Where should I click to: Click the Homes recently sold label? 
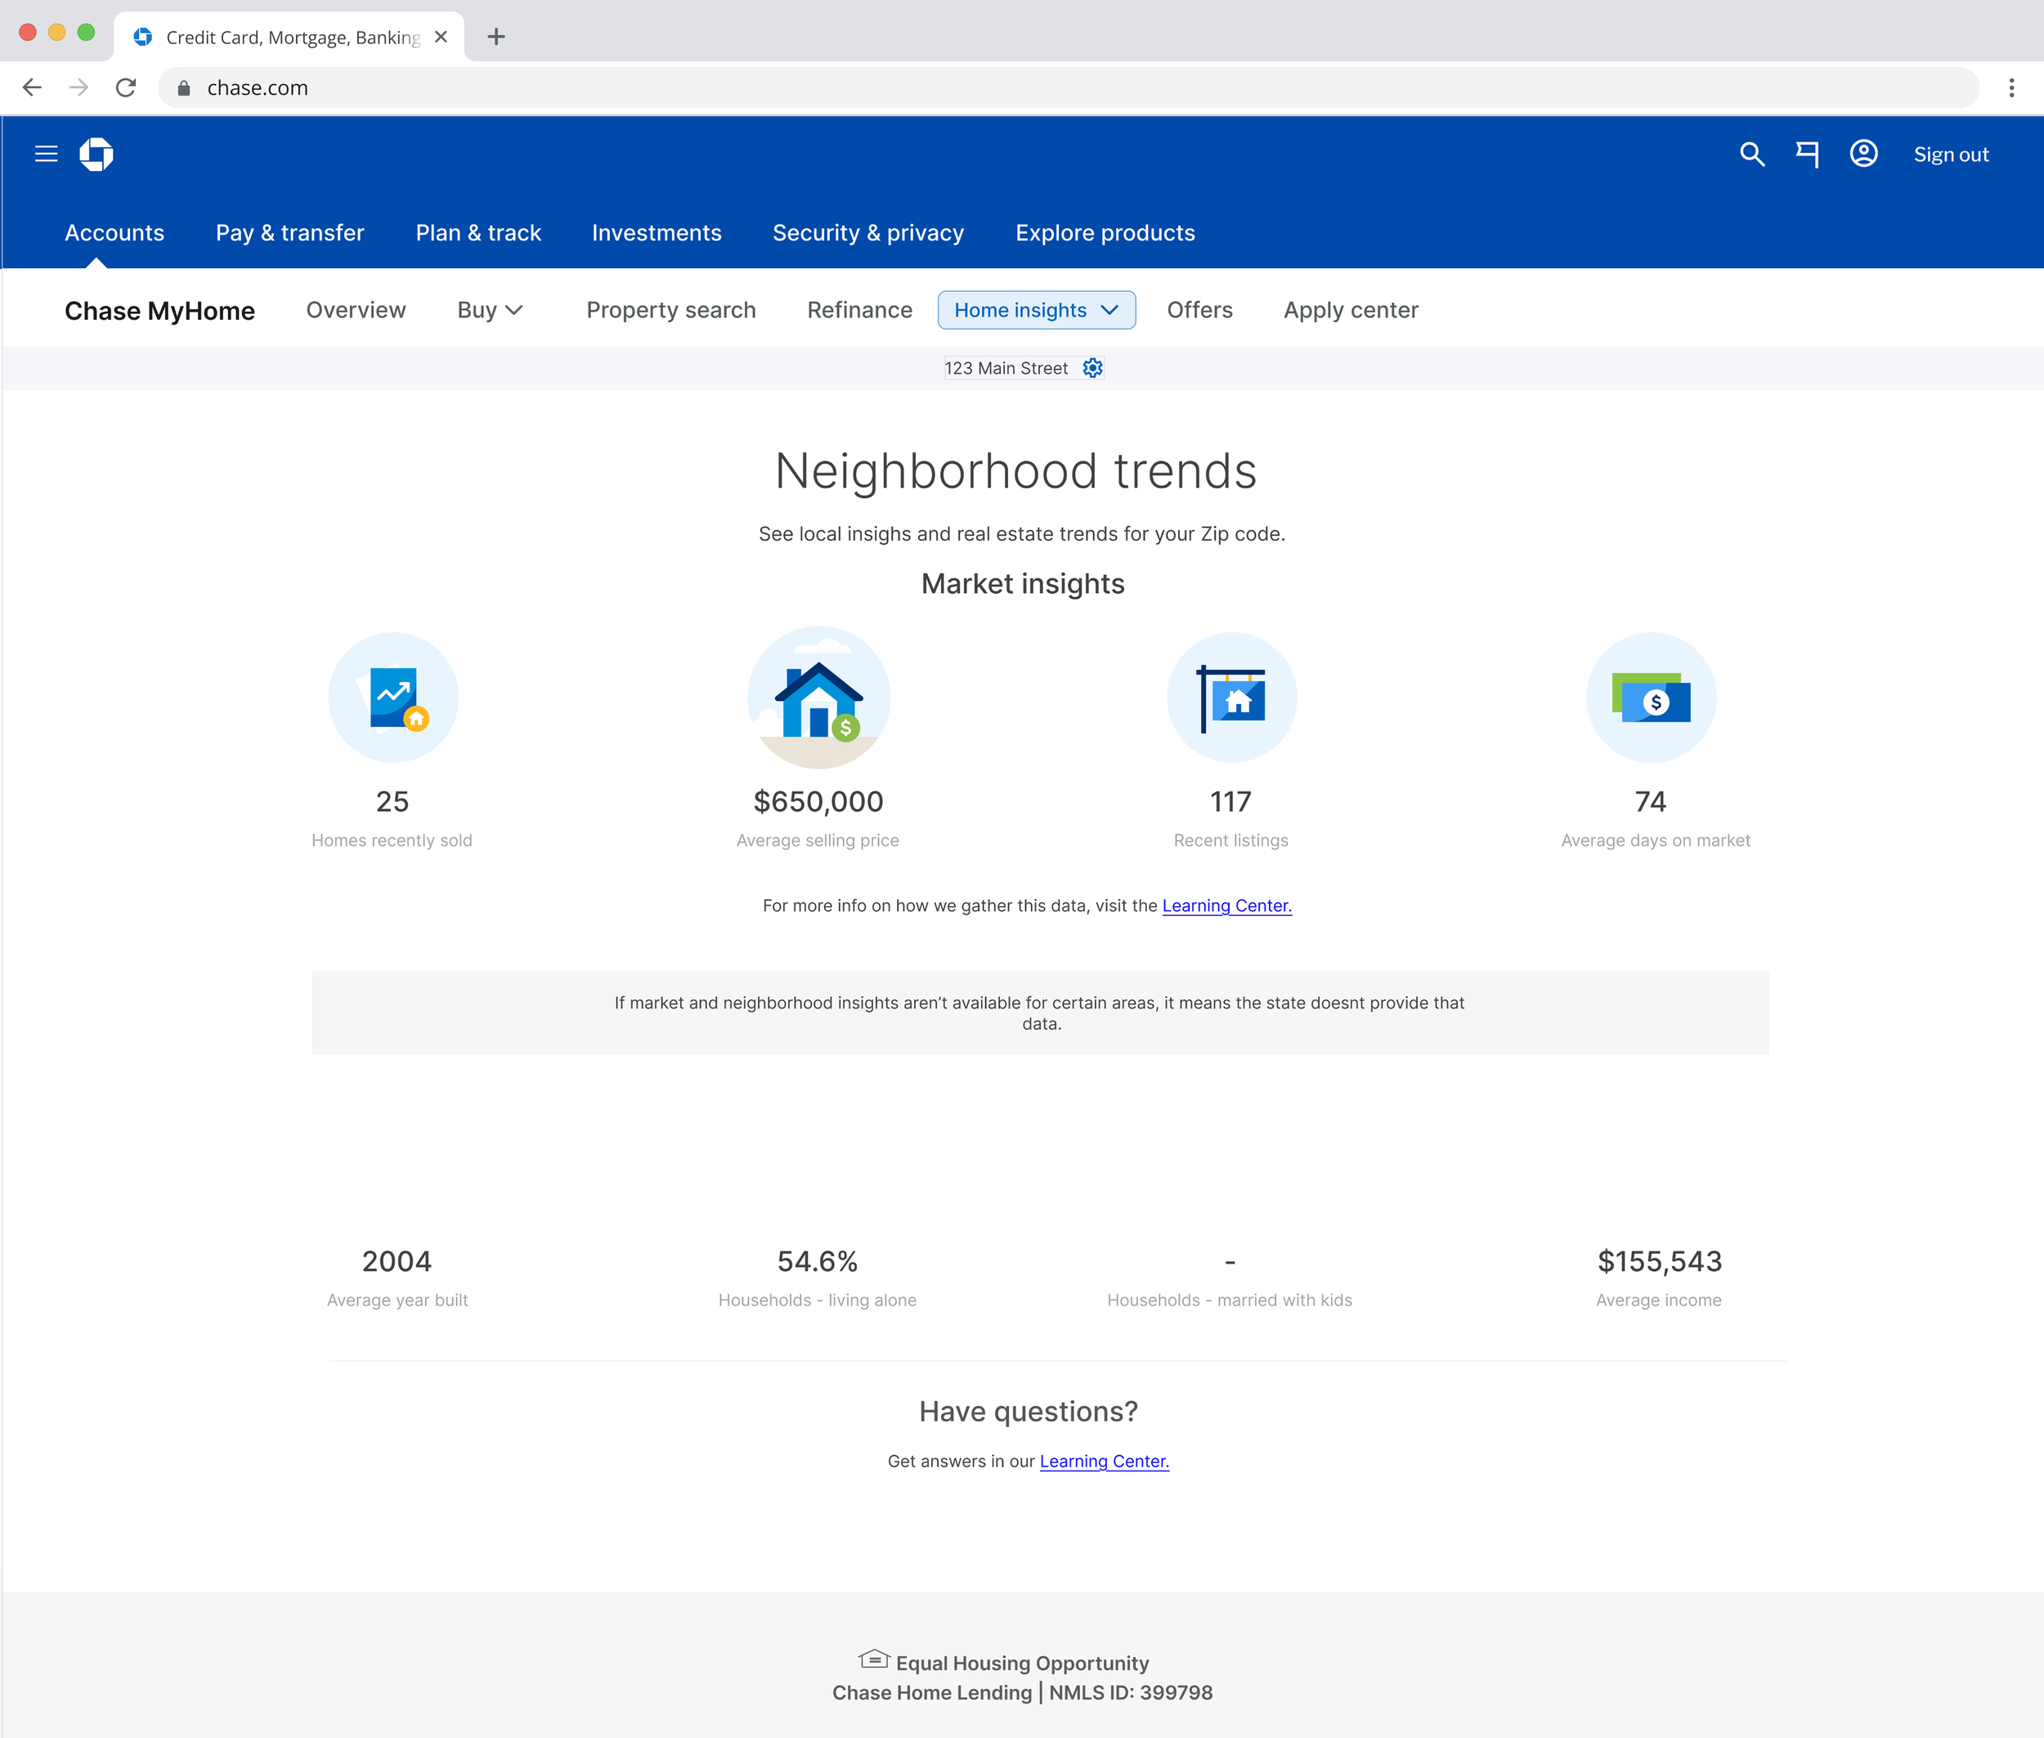pyautogui.click(x=392, y=841)
